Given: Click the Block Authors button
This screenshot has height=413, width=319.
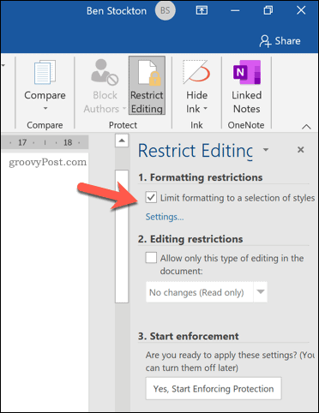Looking at the screenshot, I should click(x=105, y=86).
